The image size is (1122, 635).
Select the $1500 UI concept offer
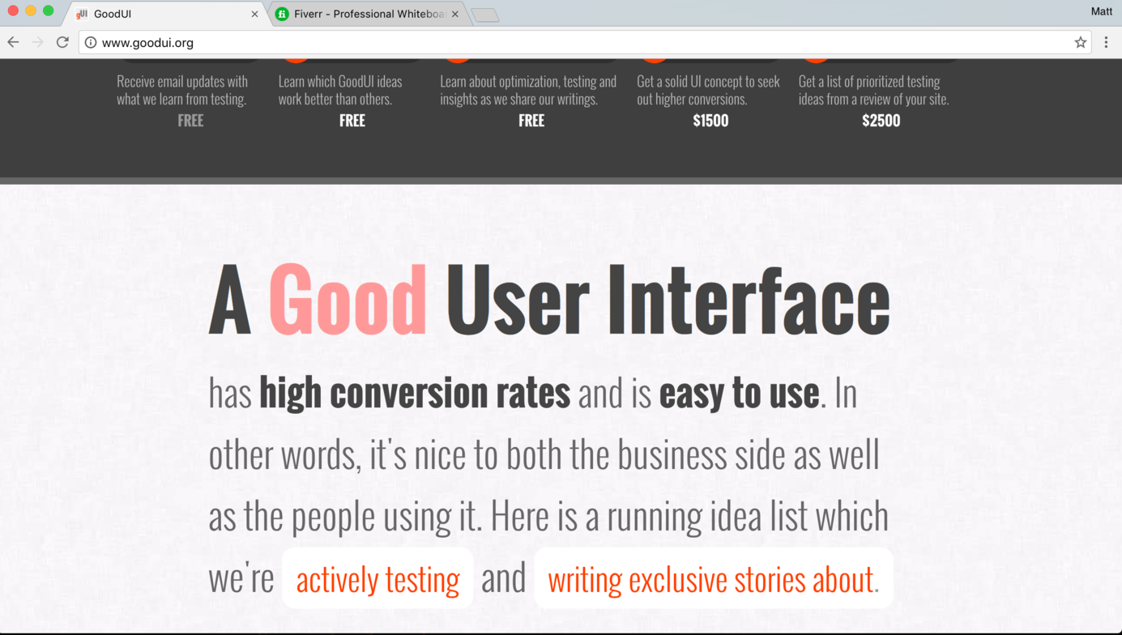coord(710,120)
